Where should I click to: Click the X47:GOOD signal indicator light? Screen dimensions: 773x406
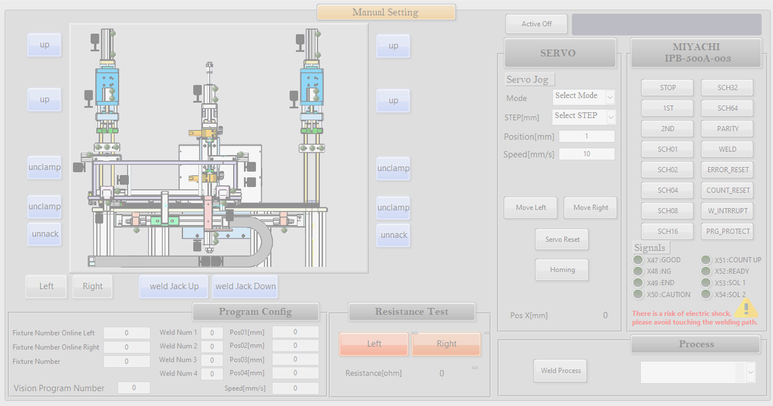(638, 260)
